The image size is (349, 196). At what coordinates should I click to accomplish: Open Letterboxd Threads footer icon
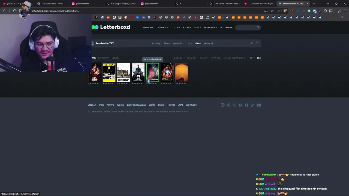(228, 105)
